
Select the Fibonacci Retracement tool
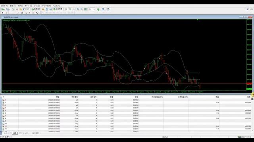tap(25, 13)
